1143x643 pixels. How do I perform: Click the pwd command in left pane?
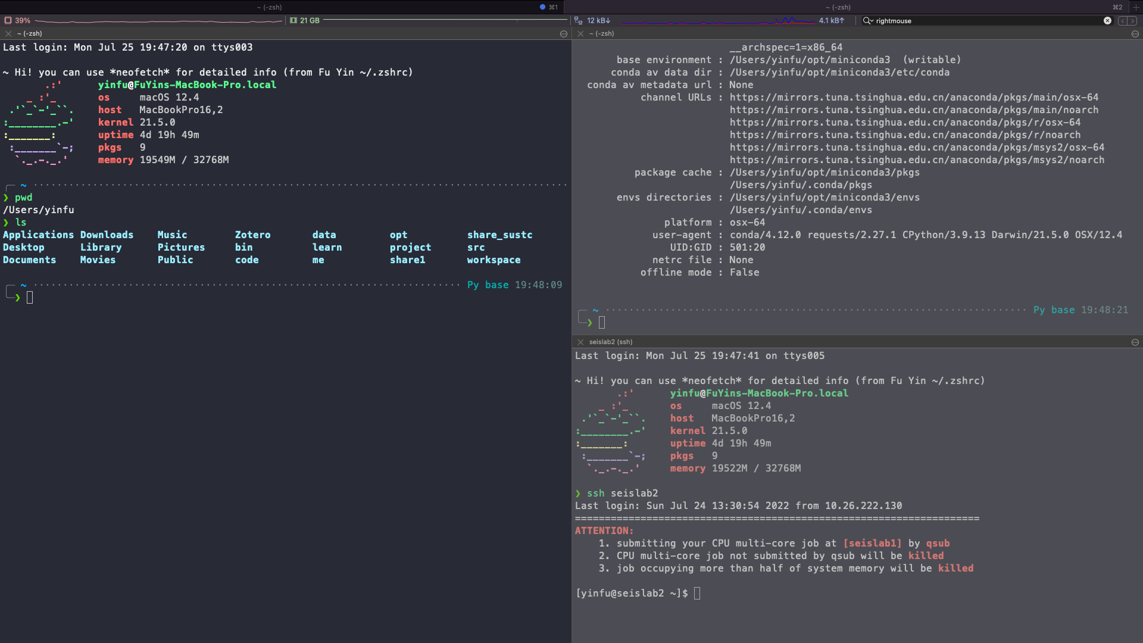pyautogui.click(x=24, y=198)
